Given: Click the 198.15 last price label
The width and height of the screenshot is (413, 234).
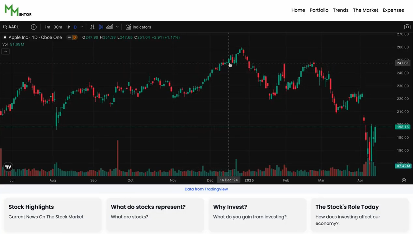Looking at the screenshot, I should click(403, 127).
